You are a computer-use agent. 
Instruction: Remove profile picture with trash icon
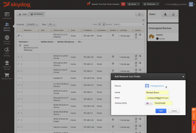[166, 87]
